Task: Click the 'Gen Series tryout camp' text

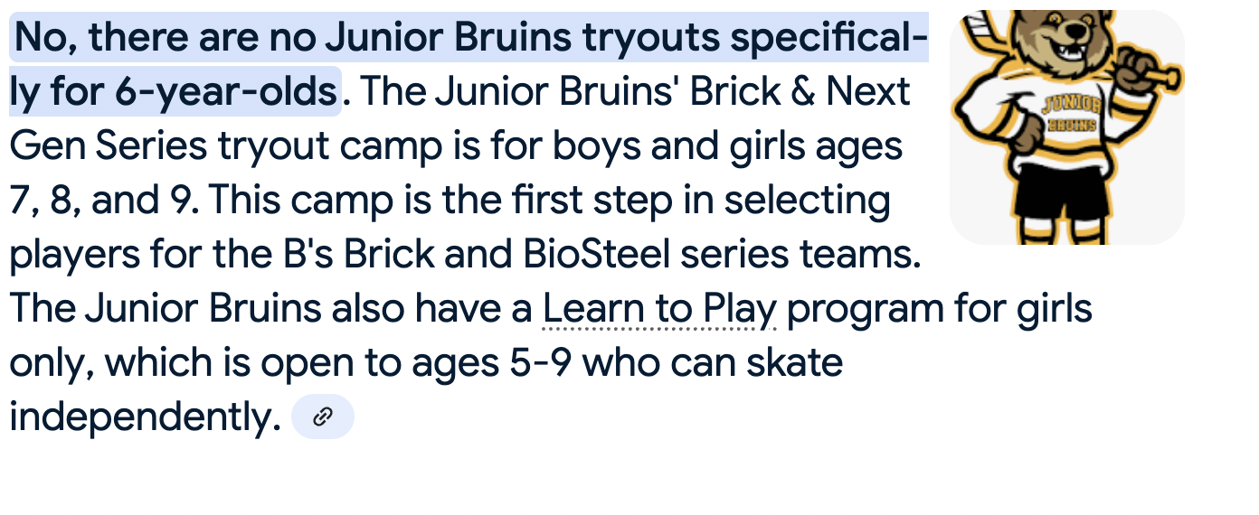Action: point(228,146)
